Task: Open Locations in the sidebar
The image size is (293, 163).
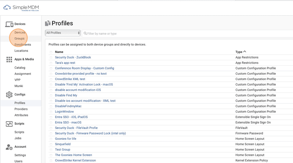Action: 21,51
